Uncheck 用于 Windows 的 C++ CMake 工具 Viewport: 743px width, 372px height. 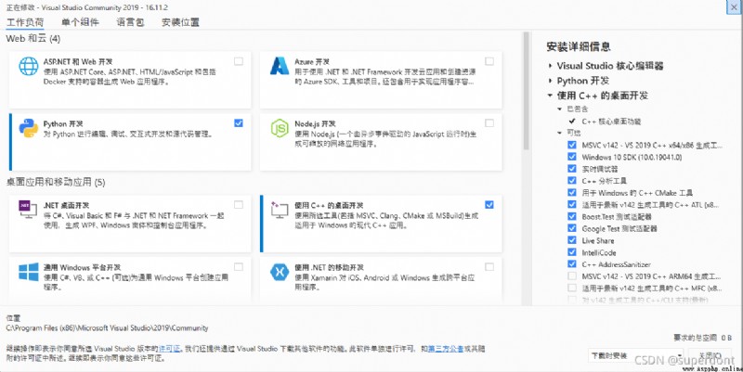pyautogui.click(x=572, y=193)
